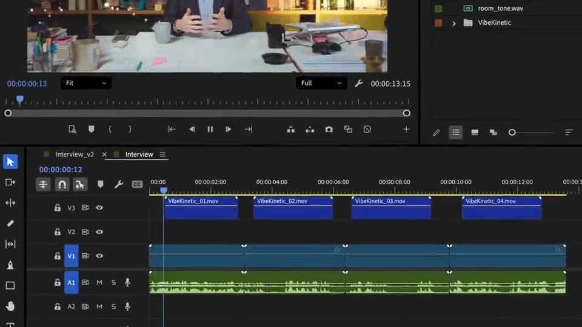
Task: Enable voice-over record on A1
Action: (x=127, y=283)
